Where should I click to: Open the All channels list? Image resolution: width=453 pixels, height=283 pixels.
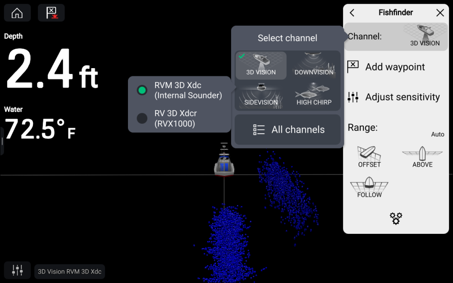[288, 130]
